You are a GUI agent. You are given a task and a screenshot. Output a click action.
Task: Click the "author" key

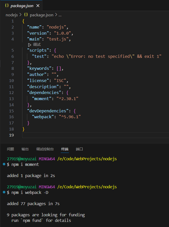(37, 75)
